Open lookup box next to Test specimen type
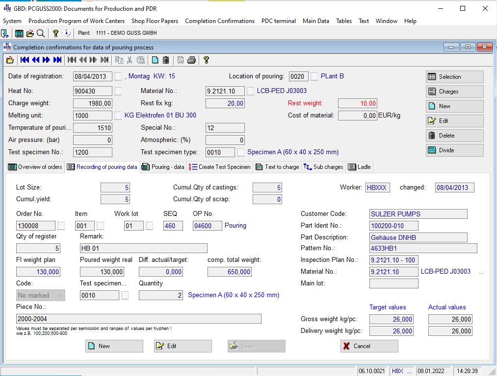 click(241, 152)
